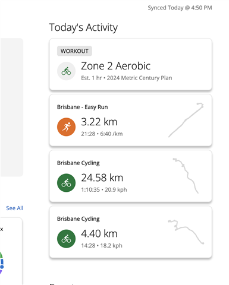Click the 1:10:35 • 20.9 kph ride stats
This screenshot has height=285, width=229.
[104, 189]
